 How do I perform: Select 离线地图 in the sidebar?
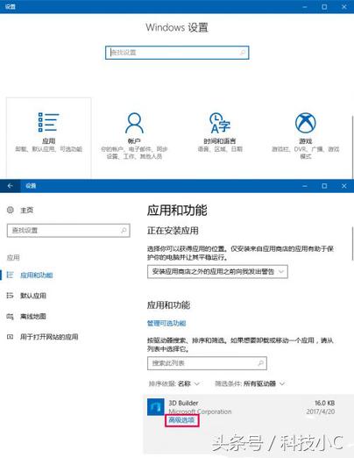tap(33, 316)
